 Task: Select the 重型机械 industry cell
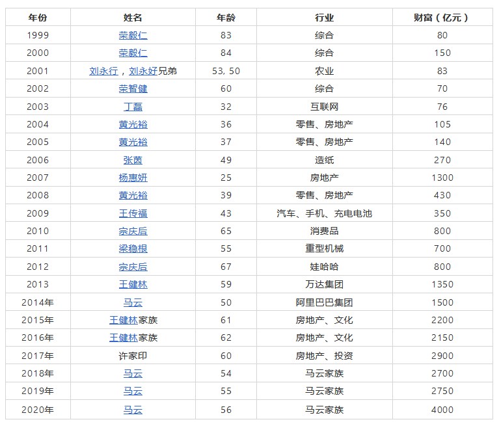coord(324,248)
